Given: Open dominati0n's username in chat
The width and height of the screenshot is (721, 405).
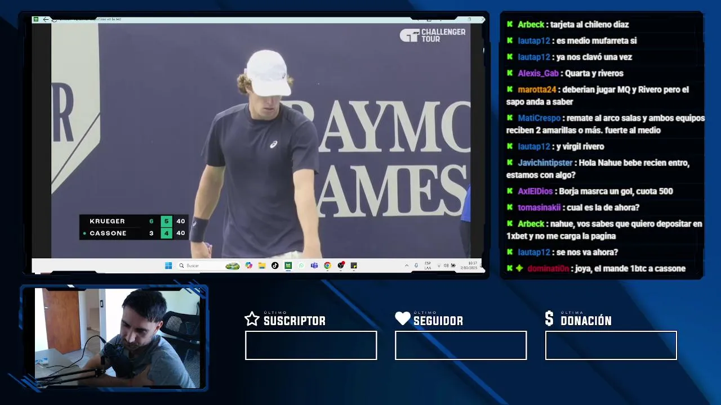Looking at the screenshot, I should (548, 268).
